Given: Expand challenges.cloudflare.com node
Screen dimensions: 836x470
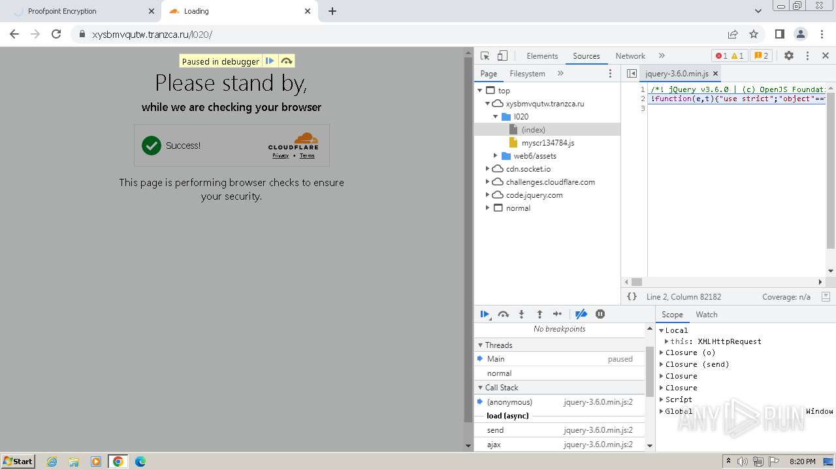Looking at the screenshot, I should click(x=488, y=182).
